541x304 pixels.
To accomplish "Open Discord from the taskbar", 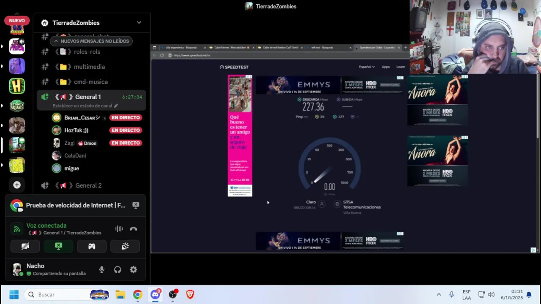I will point(155,294).
